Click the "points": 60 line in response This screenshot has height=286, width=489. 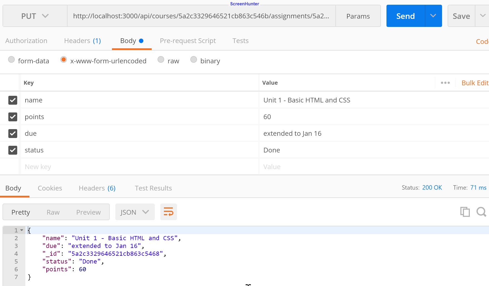64,269
